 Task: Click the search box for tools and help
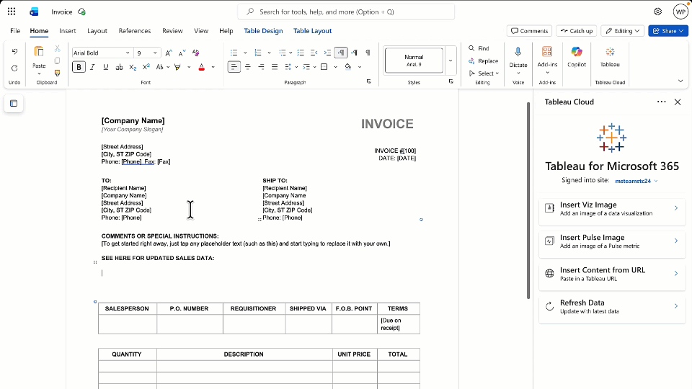tap(346, 12)
